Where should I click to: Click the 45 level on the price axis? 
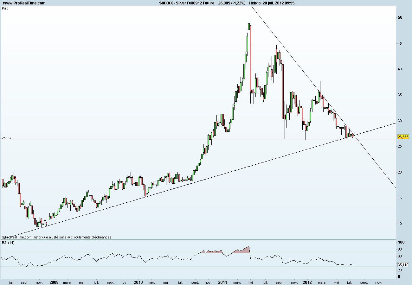400,43
